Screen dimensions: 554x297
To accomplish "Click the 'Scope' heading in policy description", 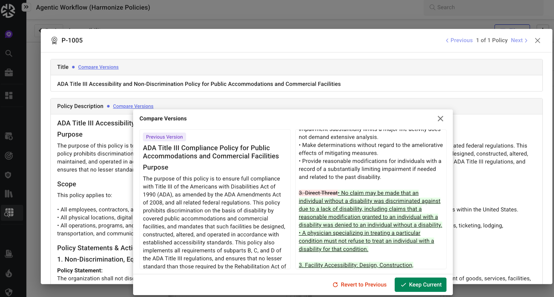I will coord(67,184).
